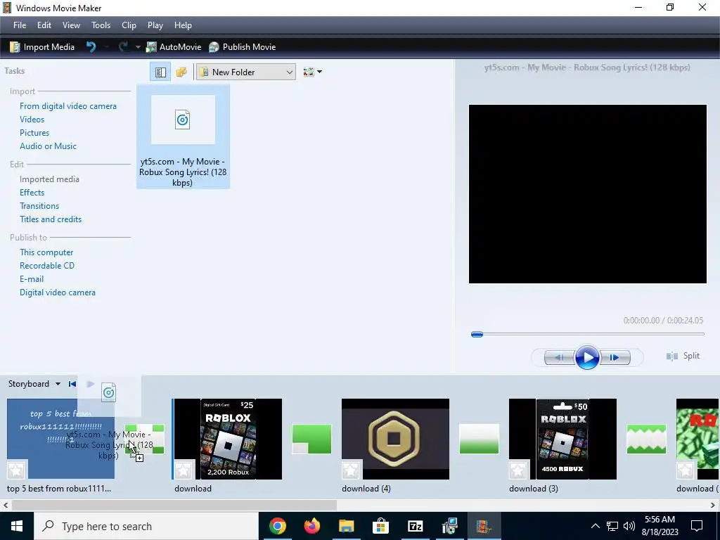This screenshot has height=540, width=720.
Task: Click the storyboard horizontal scrollbar
Action: point(174,505)
